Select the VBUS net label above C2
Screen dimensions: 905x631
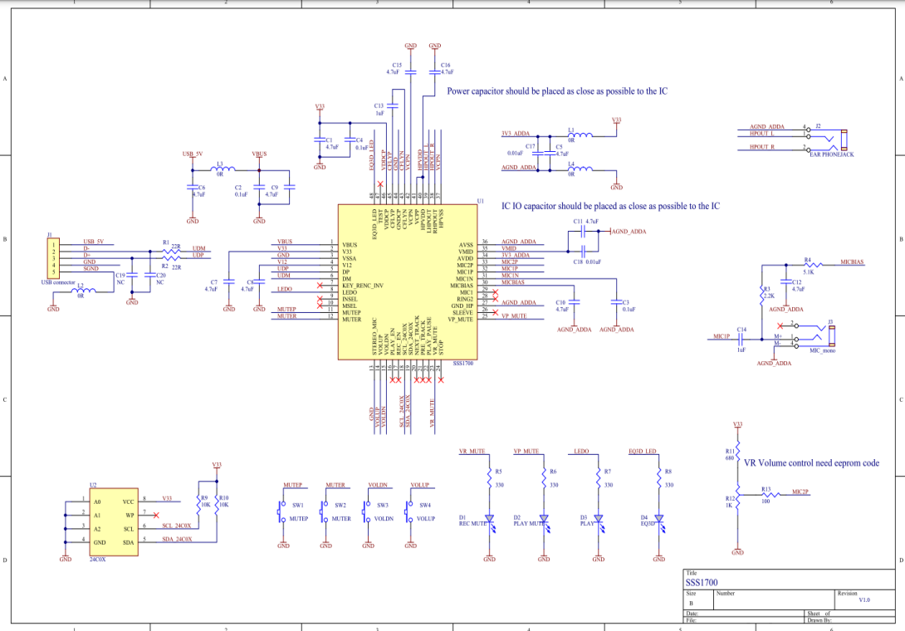tap(259, 154)
